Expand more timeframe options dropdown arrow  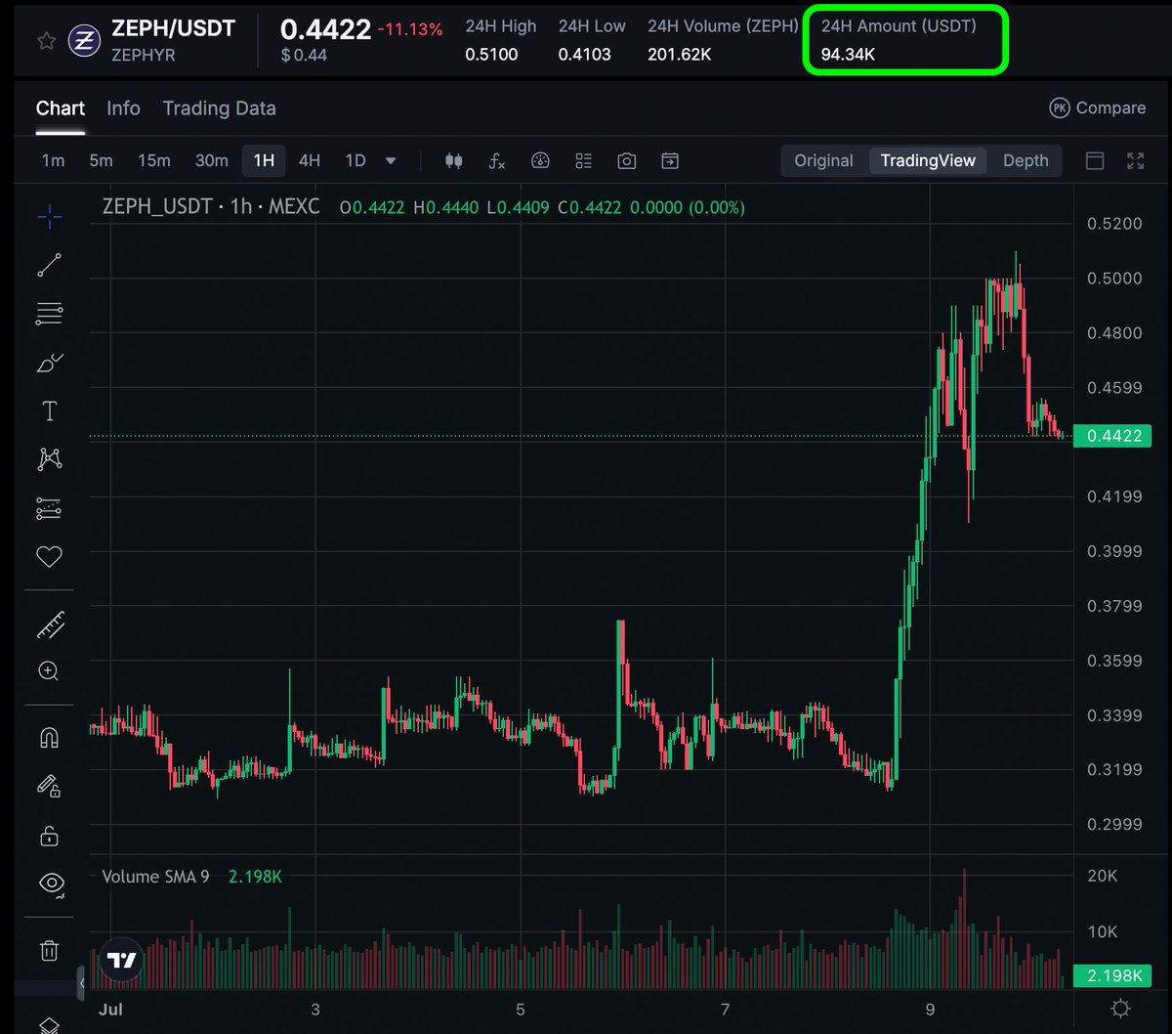(392, 161)
